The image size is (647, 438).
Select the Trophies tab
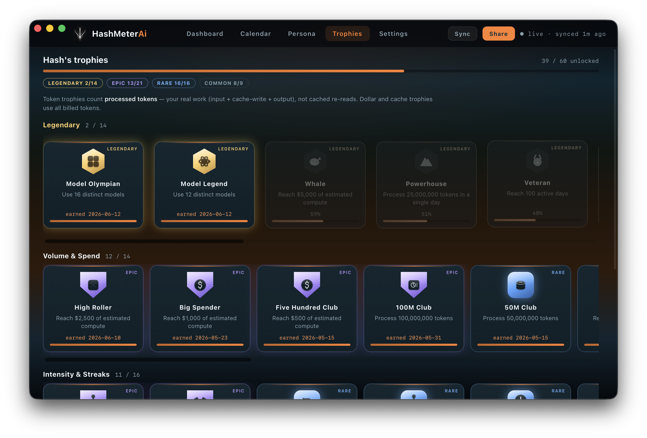[x=347, y=34]
